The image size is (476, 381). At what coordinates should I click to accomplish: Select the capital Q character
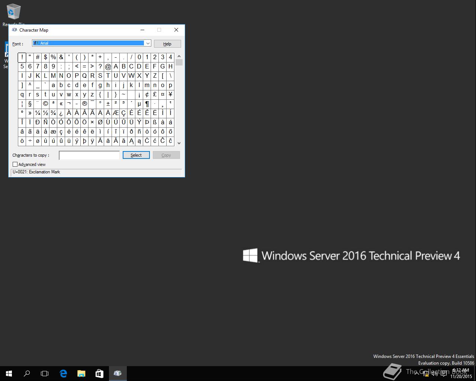coord(84,76)
